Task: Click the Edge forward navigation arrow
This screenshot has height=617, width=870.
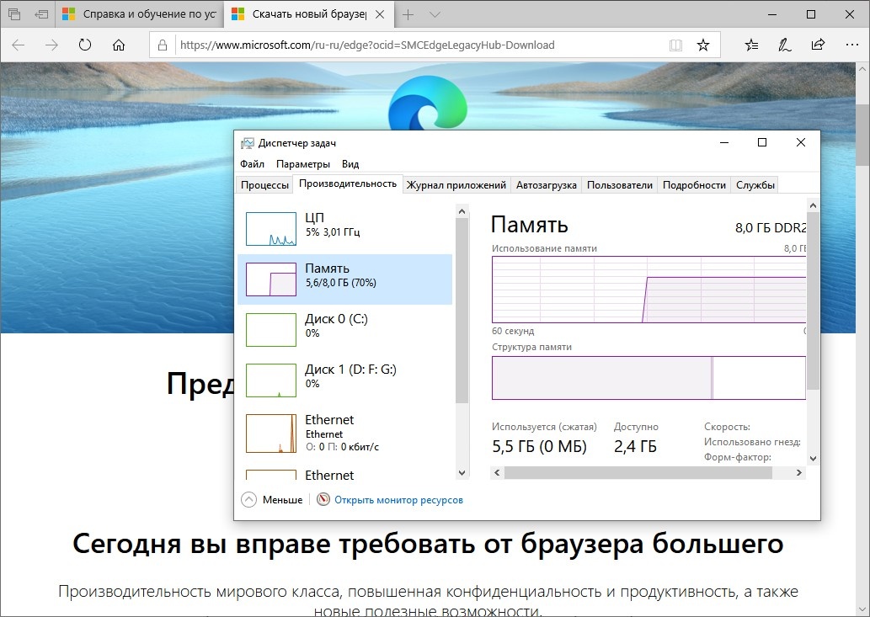Action: coord(51,45)
